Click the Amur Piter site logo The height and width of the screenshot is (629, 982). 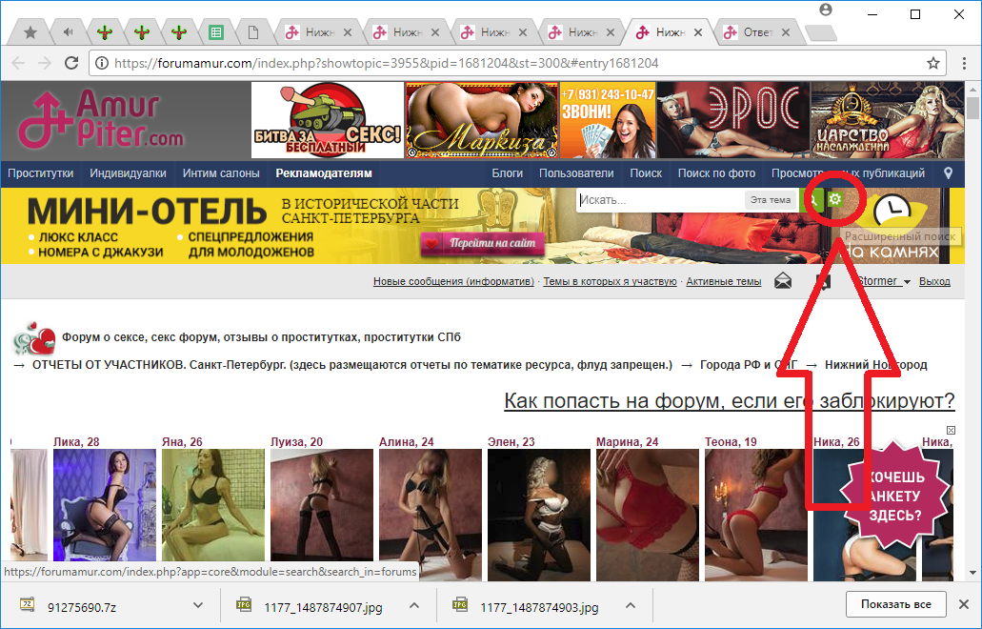pyautogui.click(x=105, y=120)
